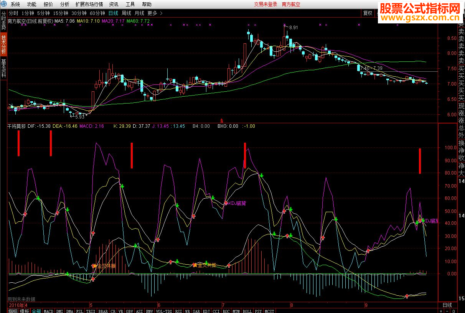Open the 分析 menu
Screen dimensions: 465x313
[x=65, y=5]
